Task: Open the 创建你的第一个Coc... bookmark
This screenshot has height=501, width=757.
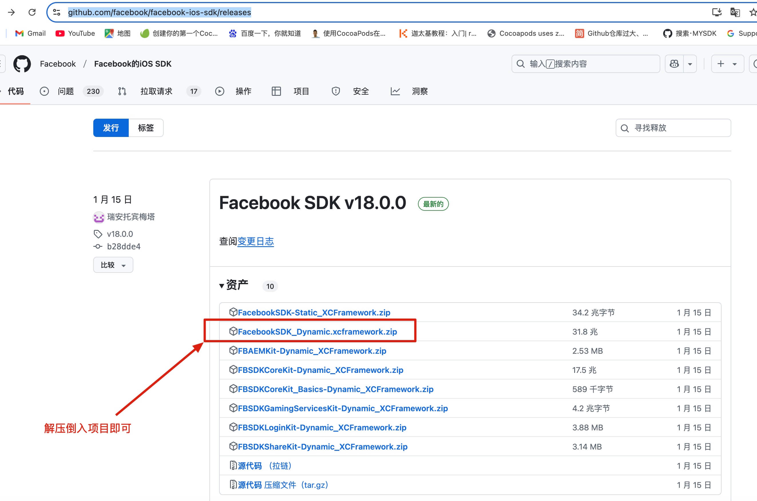Action: tap(179, 33)
